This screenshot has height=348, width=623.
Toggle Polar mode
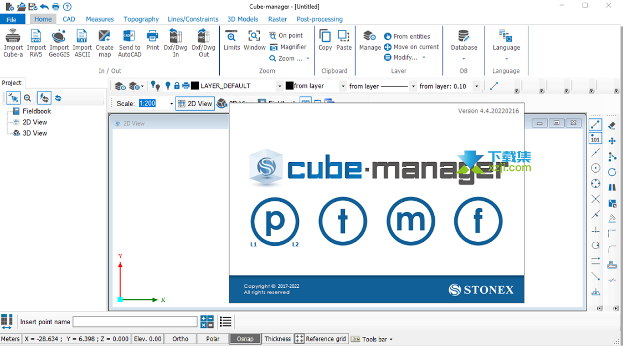pyautogui.click(x=213, y=339)
